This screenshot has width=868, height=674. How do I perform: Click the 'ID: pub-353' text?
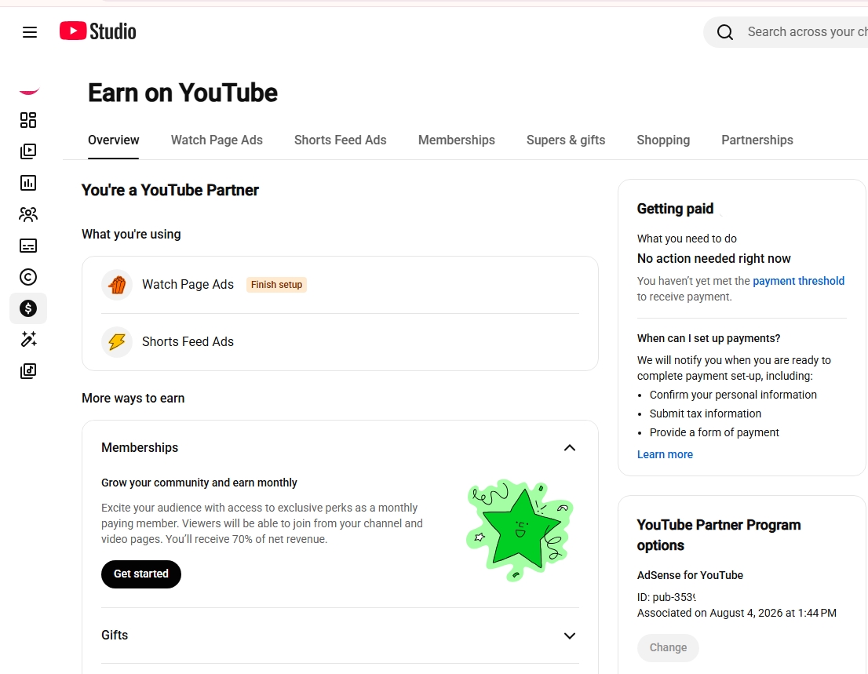tap(666, 597)
